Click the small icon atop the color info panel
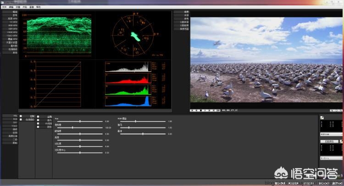This screenshot has width=344, height=186. [322, 117]
